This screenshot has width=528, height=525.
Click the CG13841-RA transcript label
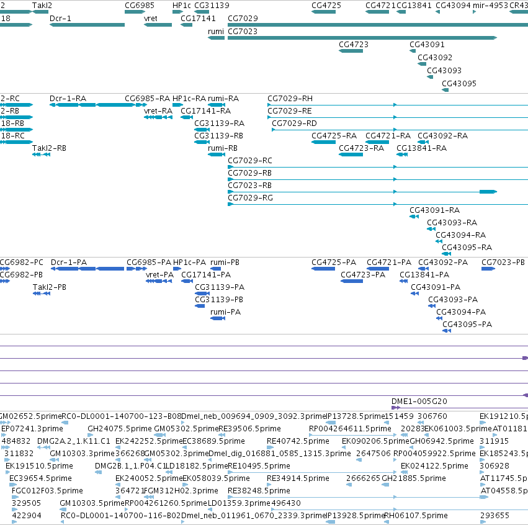[421, 148]
